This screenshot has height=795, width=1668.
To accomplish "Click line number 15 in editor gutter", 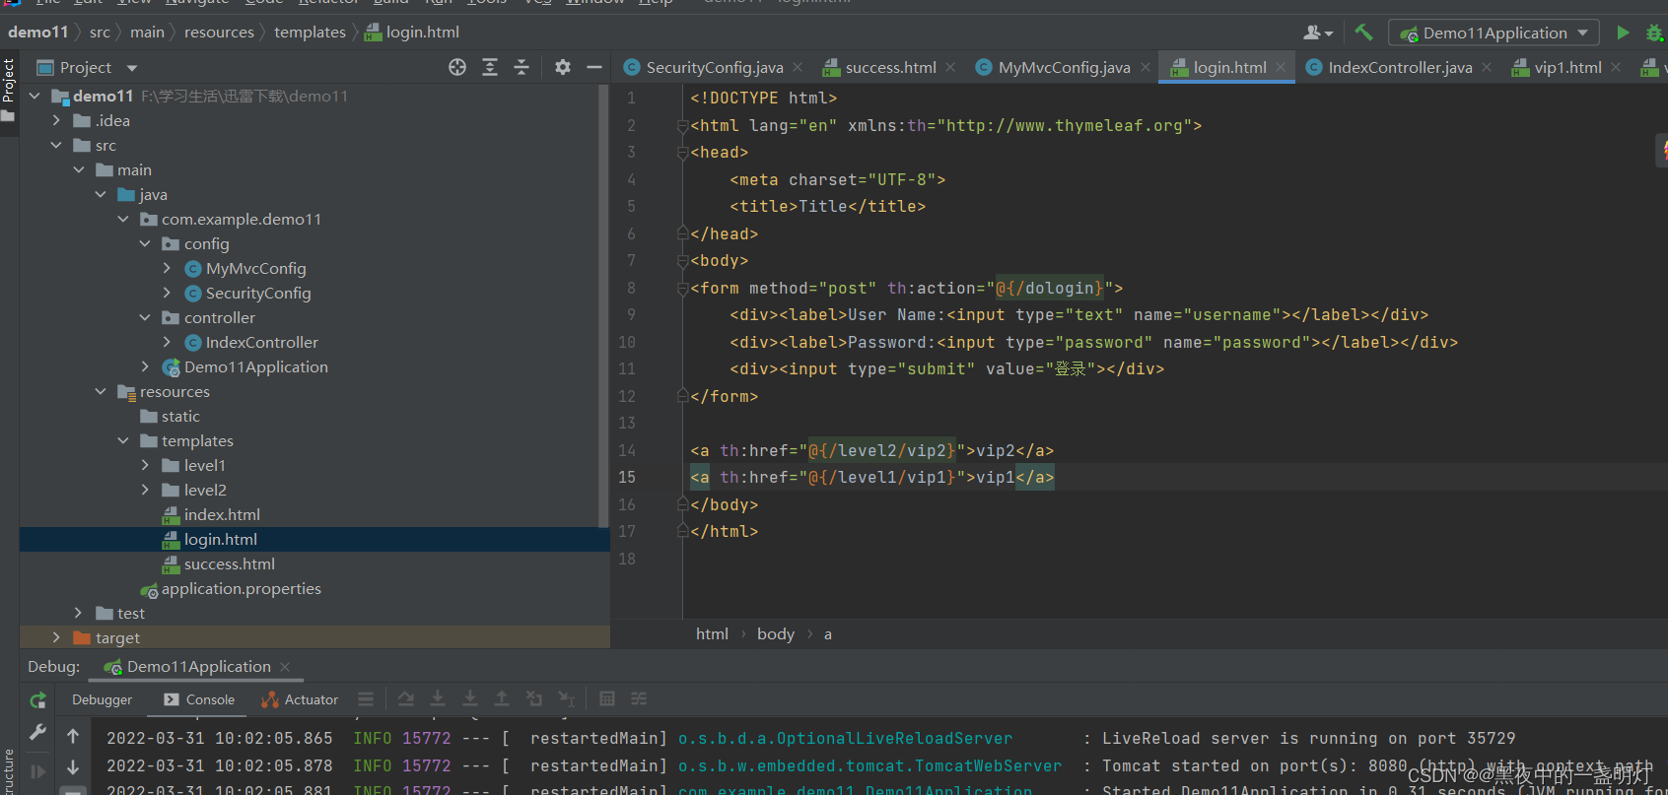I will (x=627, y=477).
